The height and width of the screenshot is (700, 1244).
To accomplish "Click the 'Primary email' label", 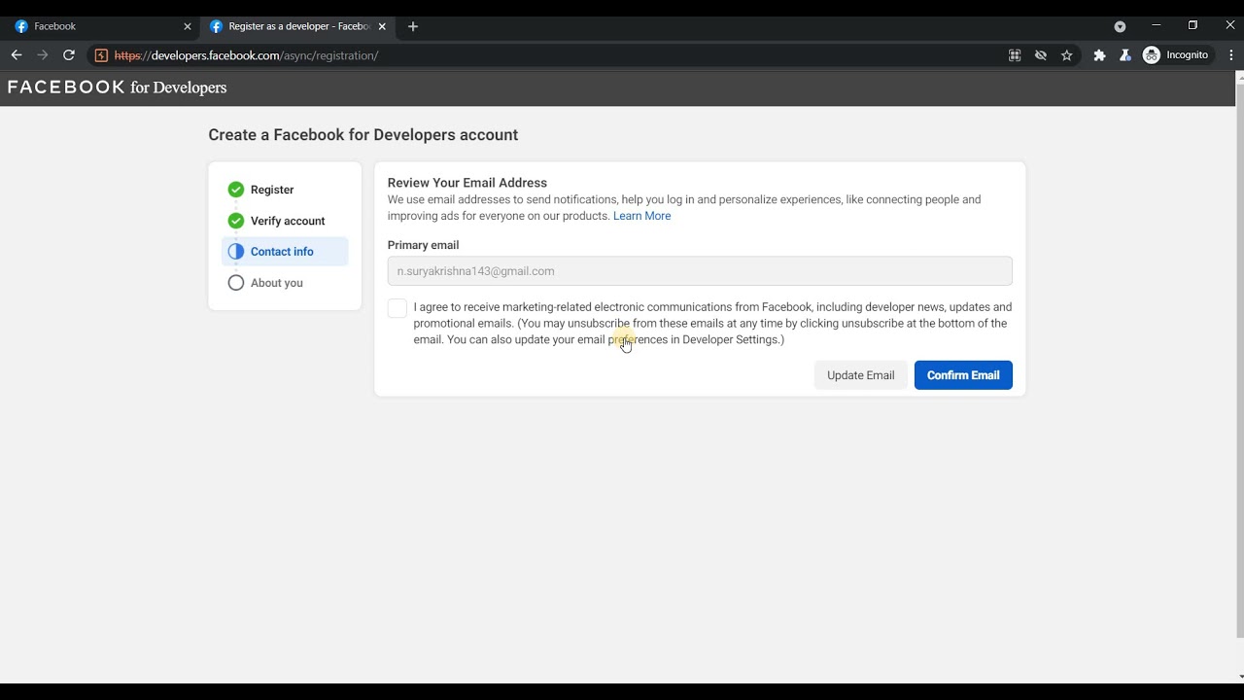I will pos(423,245).
